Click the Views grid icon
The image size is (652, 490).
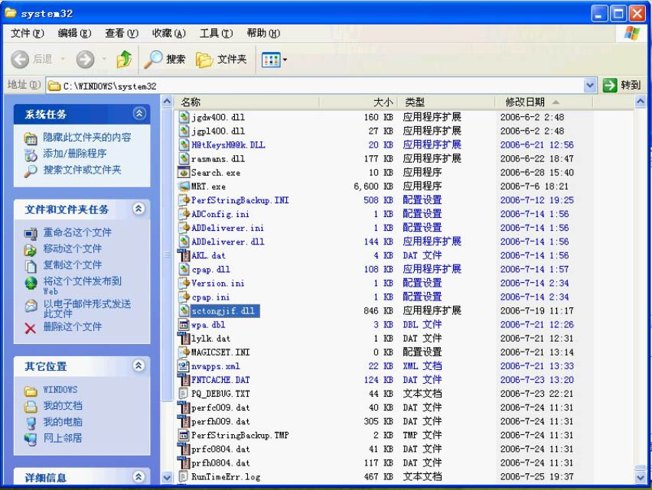point(271,60)
